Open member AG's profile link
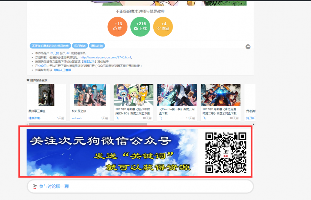 (68, 53)
